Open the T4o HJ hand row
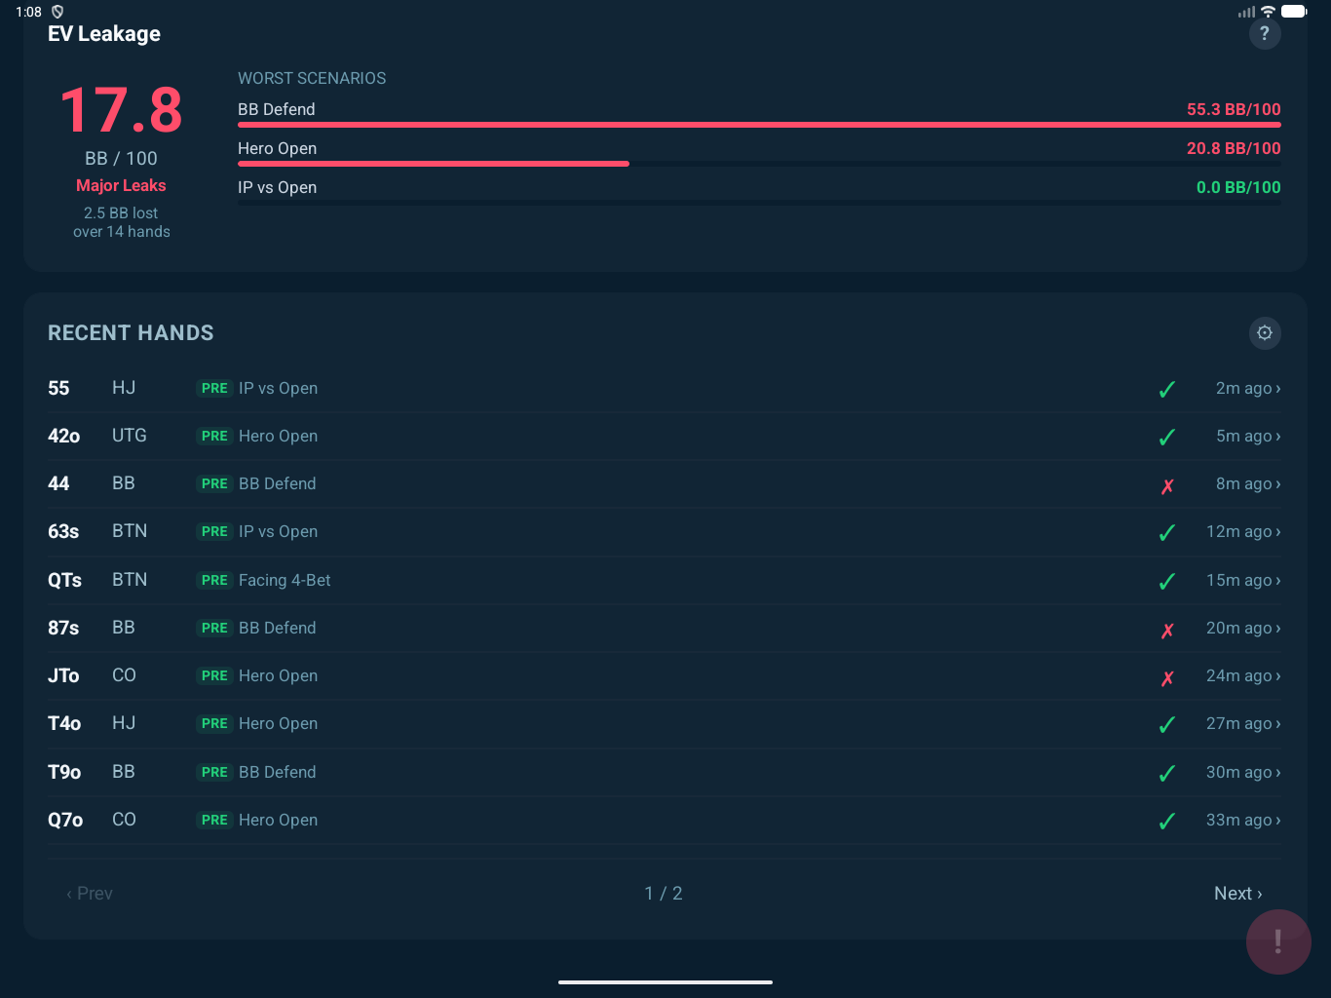This screenshot has height=998, width=1331. pos(663,724)
